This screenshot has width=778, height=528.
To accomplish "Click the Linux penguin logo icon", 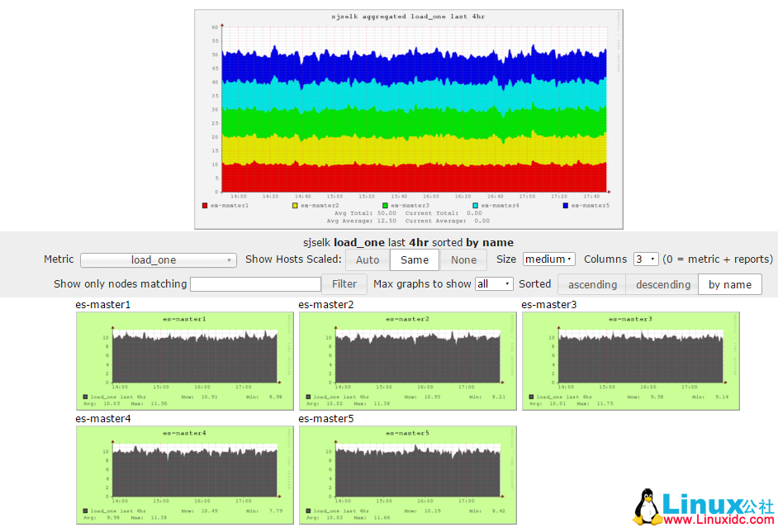I will (x=648, y=507).
